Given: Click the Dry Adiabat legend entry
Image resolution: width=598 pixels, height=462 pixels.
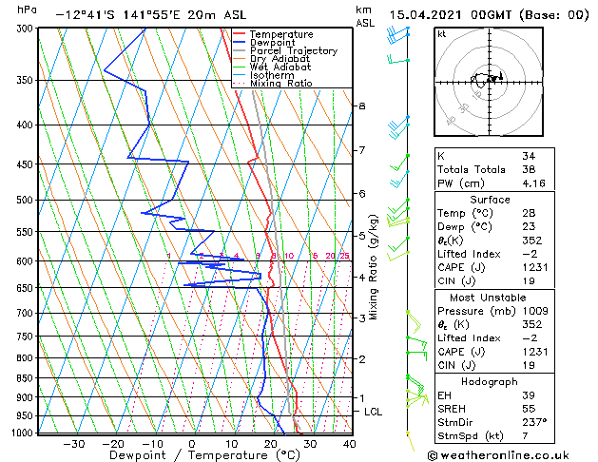Looking at the screenshot, I should click(272, 59).
